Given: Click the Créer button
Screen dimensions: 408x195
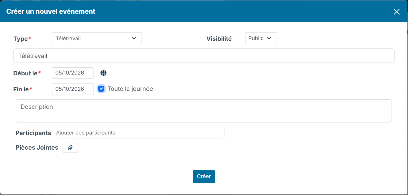Looking at the screenshot, I should click(x=204, y=176).
